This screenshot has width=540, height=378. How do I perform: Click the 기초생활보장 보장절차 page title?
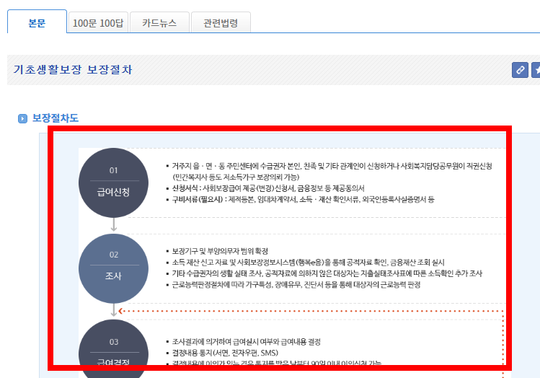point(73,69)
